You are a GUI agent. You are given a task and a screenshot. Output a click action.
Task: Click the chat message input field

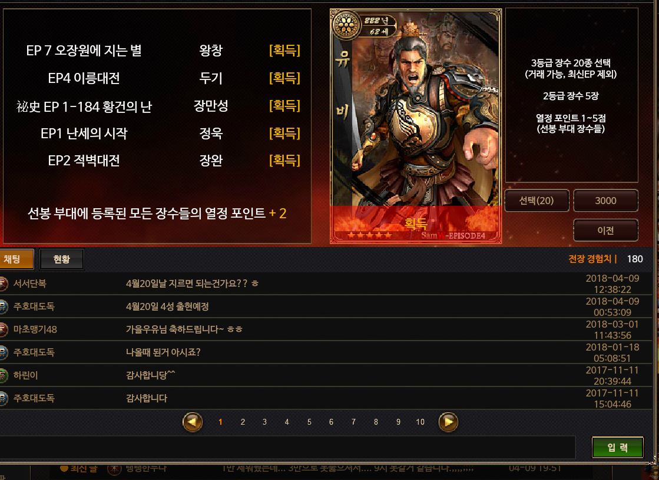tap(287, 447)
